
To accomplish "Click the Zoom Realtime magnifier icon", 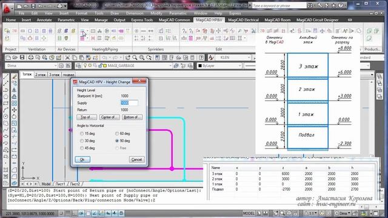I will (135, 58).
